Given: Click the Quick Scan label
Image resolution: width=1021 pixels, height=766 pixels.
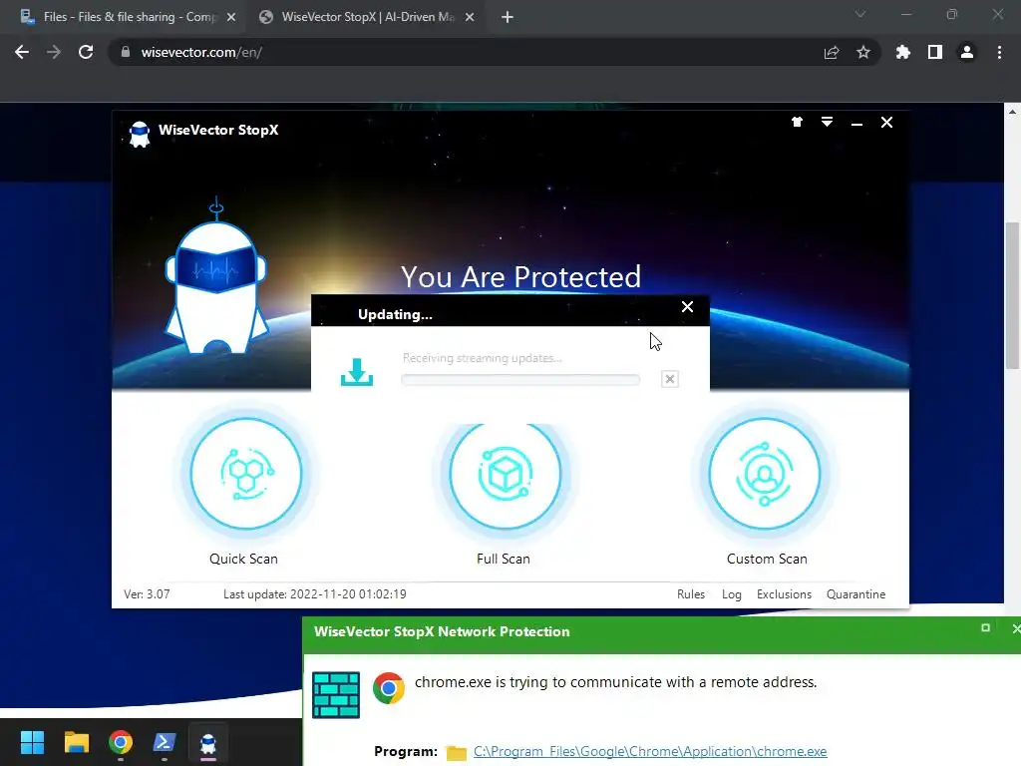Looking at the screenshot, I should pos(243,559).
